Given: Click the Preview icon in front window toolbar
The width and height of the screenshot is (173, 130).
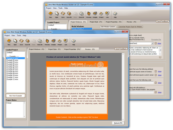Looking at the screenshot, I should [x=47, y=41].
